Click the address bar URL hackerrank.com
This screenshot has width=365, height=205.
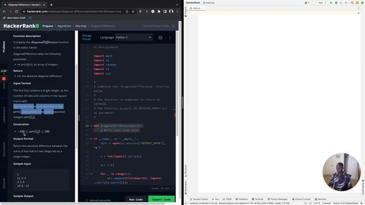pos(74,11)
